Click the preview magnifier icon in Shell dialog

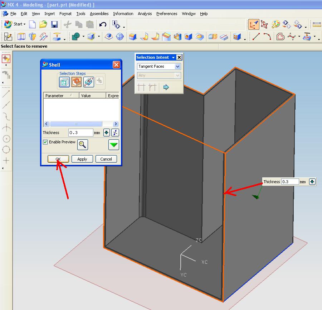coord(82,145)
